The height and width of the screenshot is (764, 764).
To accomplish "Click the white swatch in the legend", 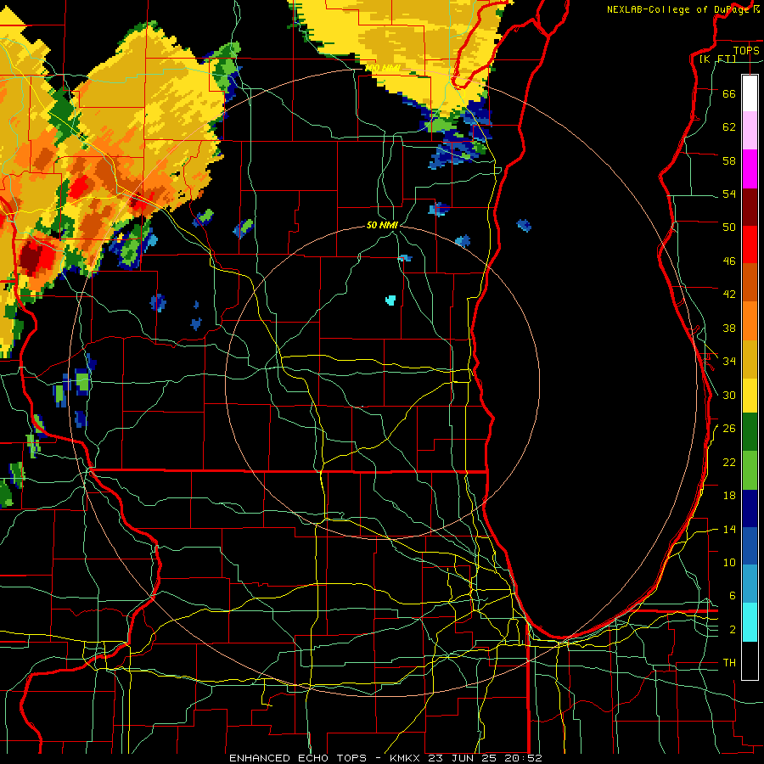I will [750, 93].
